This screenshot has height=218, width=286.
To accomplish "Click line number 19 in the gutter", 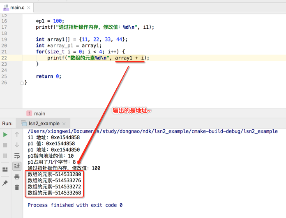I will point(4,39).
